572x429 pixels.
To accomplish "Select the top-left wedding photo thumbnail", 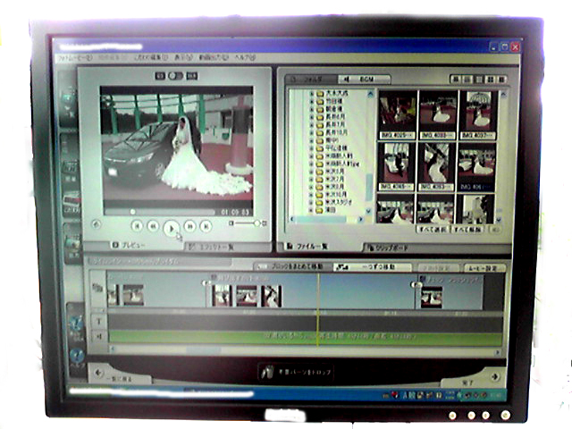I will [x=397, y=109].
